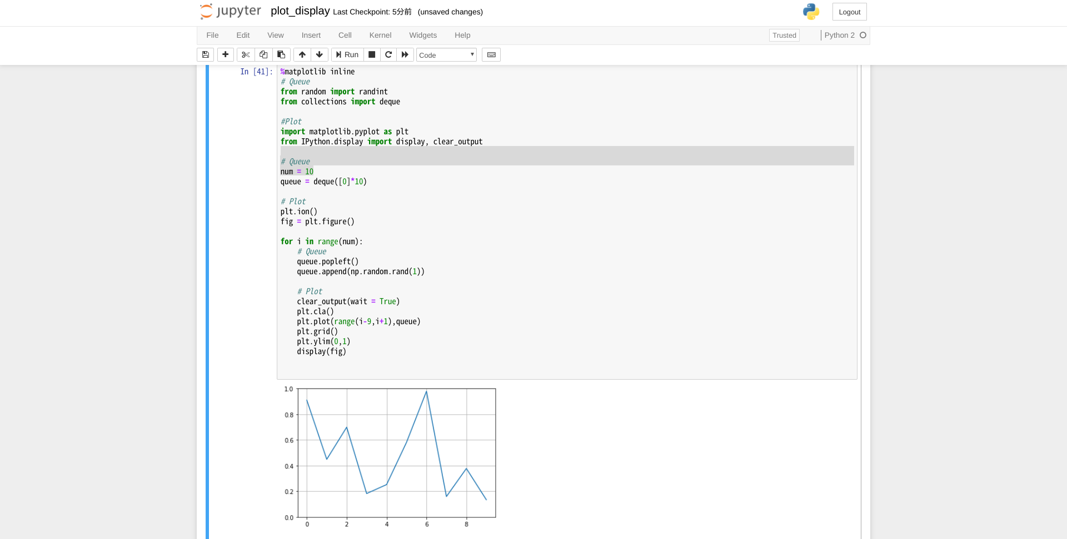Click the 'clear_output(wait = True)' line
The width and height of the screenshot is (1067, 539).
coord(348,301)
